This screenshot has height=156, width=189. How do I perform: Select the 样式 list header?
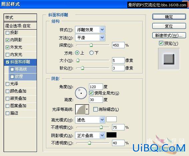click(x=20, y=18)
